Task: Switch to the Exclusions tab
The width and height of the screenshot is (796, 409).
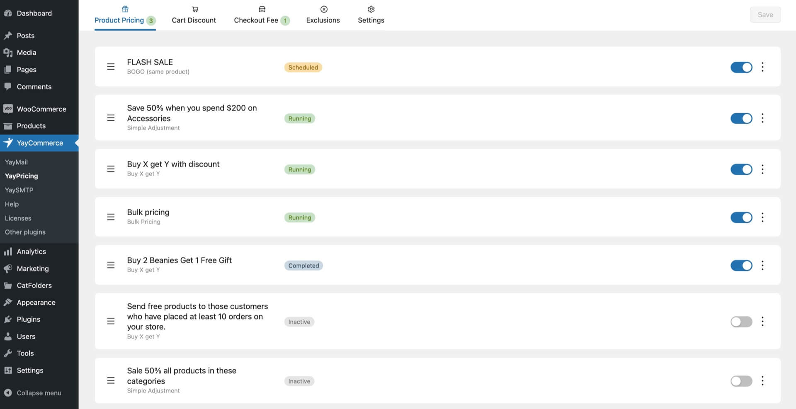Action: pos(323,20)
